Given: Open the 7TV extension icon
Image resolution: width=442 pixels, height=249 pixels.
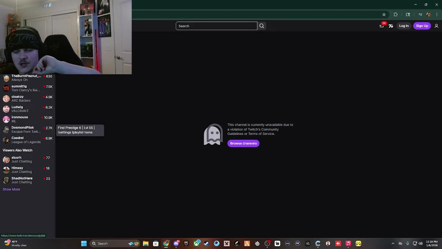Looking at the screenshot, I should [391, 26].
